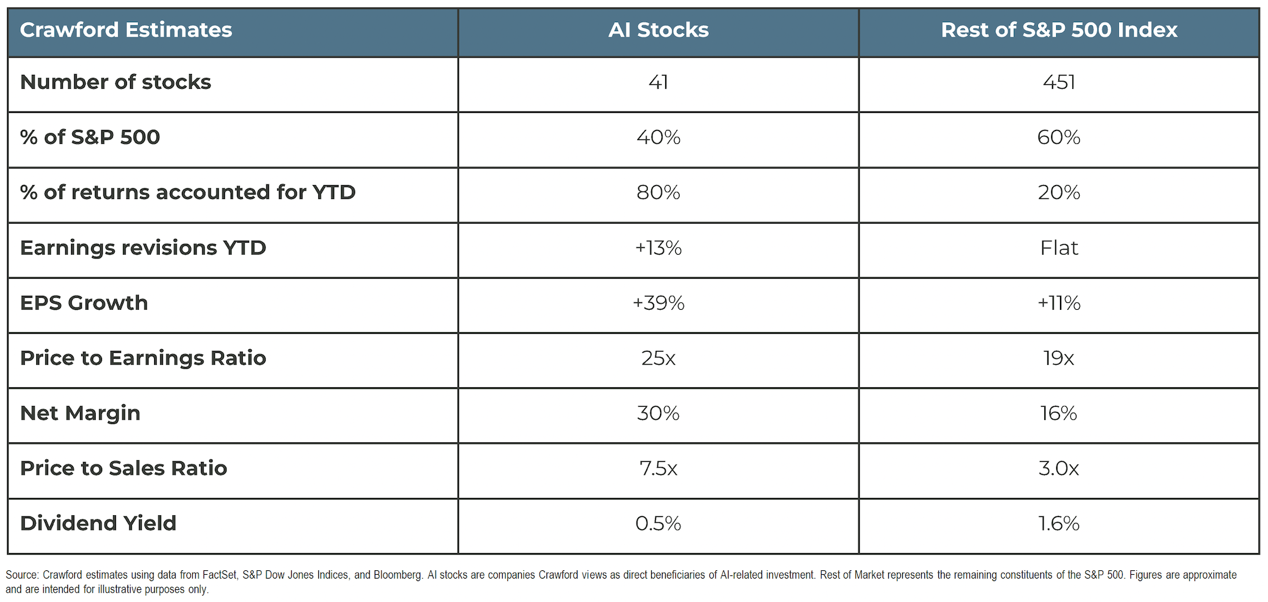The width and height of the screenshot is (1268, 602).
Task: Click the 451 stocks count cell
Action: [1059, 85]
